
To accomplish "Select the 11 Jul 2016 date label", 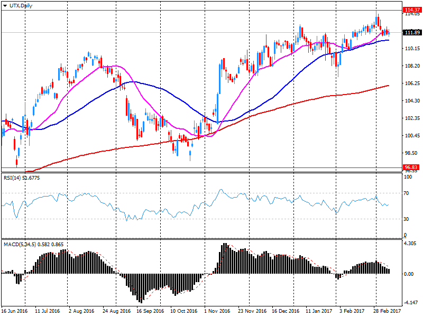I will click(48, 312).
